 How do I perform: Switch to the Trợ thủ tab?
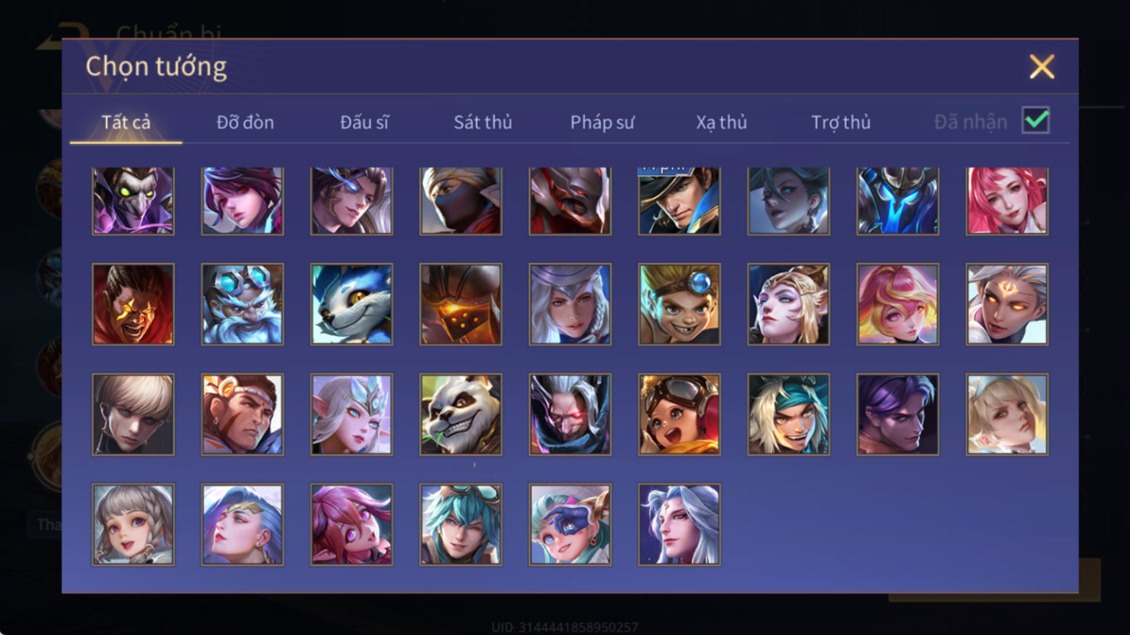click(x=841, y=122)
